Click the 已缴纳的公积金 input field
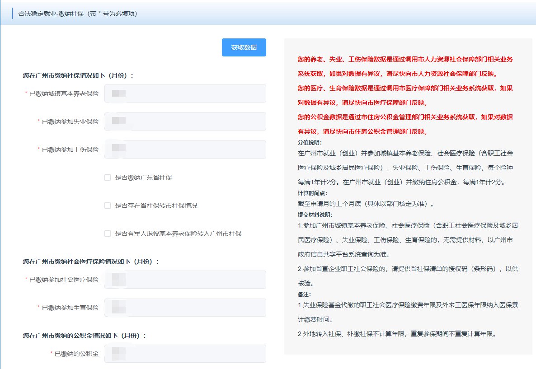This screenshot has width=536, height=369. point(185,354)
